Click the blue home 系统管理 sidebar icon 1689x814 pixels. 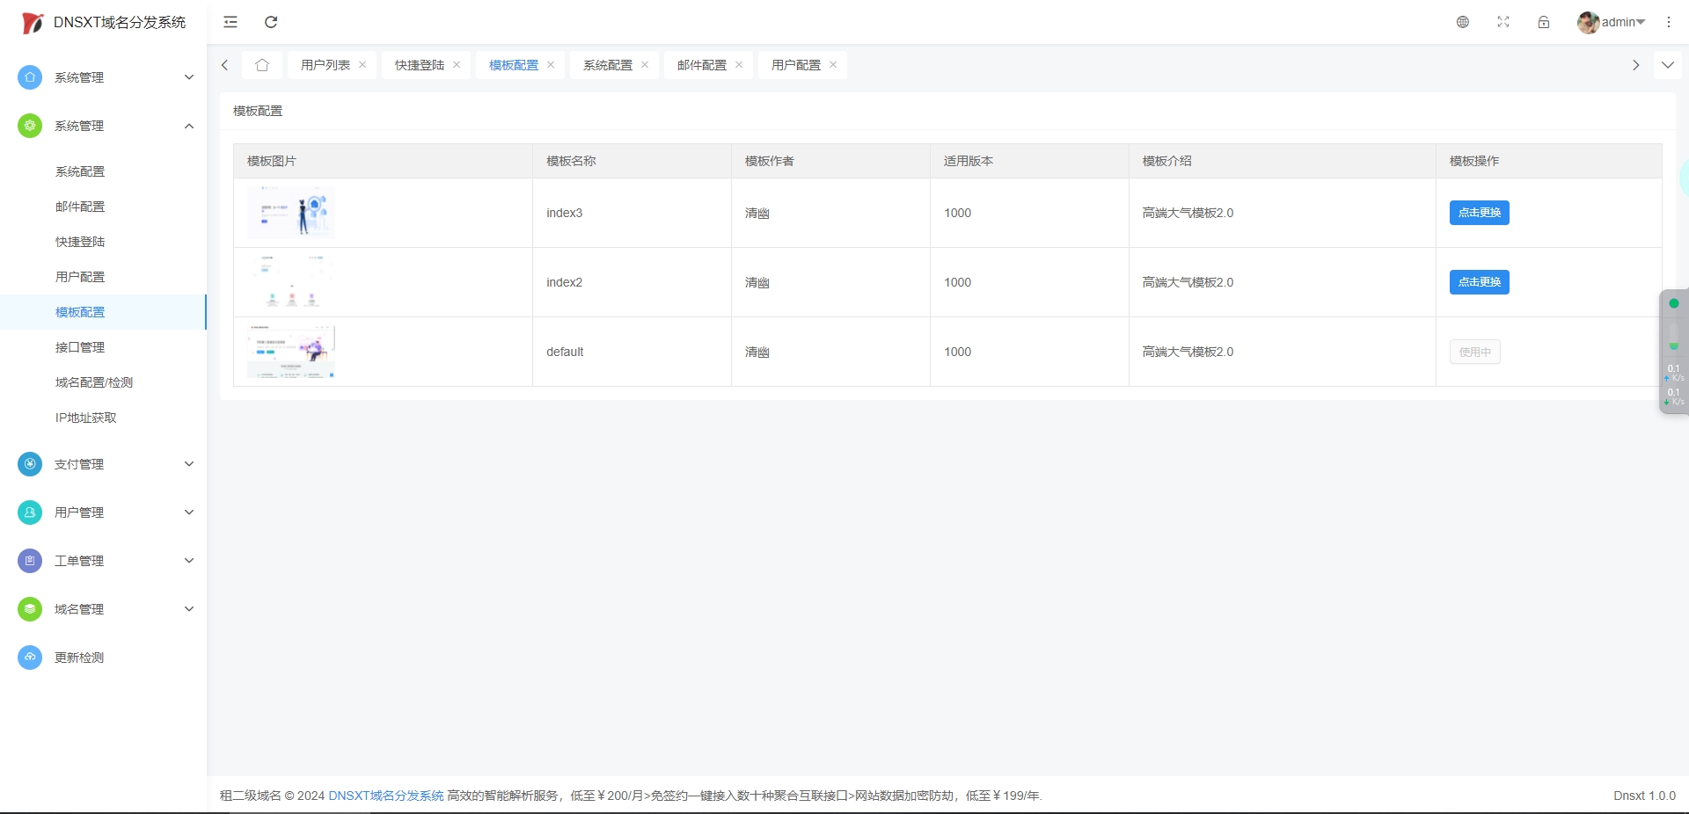point(30,77)
